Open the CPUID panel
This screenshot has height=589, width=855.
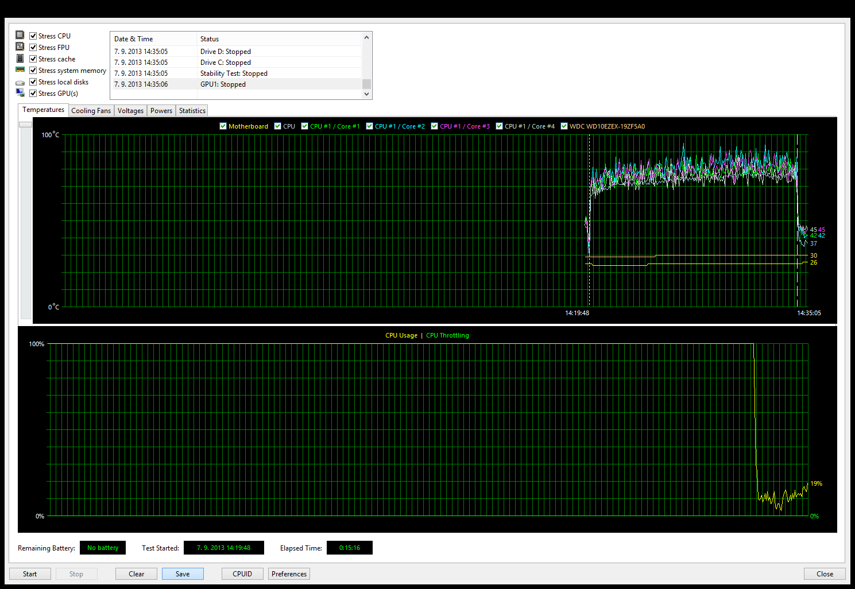tap(242, 574)
